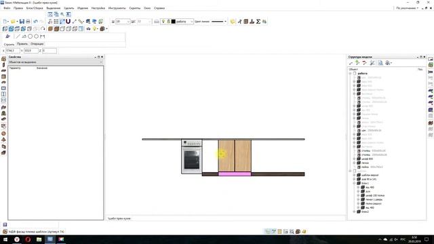Open the Правка menu

pyautogui.click(x=18, y=8)
